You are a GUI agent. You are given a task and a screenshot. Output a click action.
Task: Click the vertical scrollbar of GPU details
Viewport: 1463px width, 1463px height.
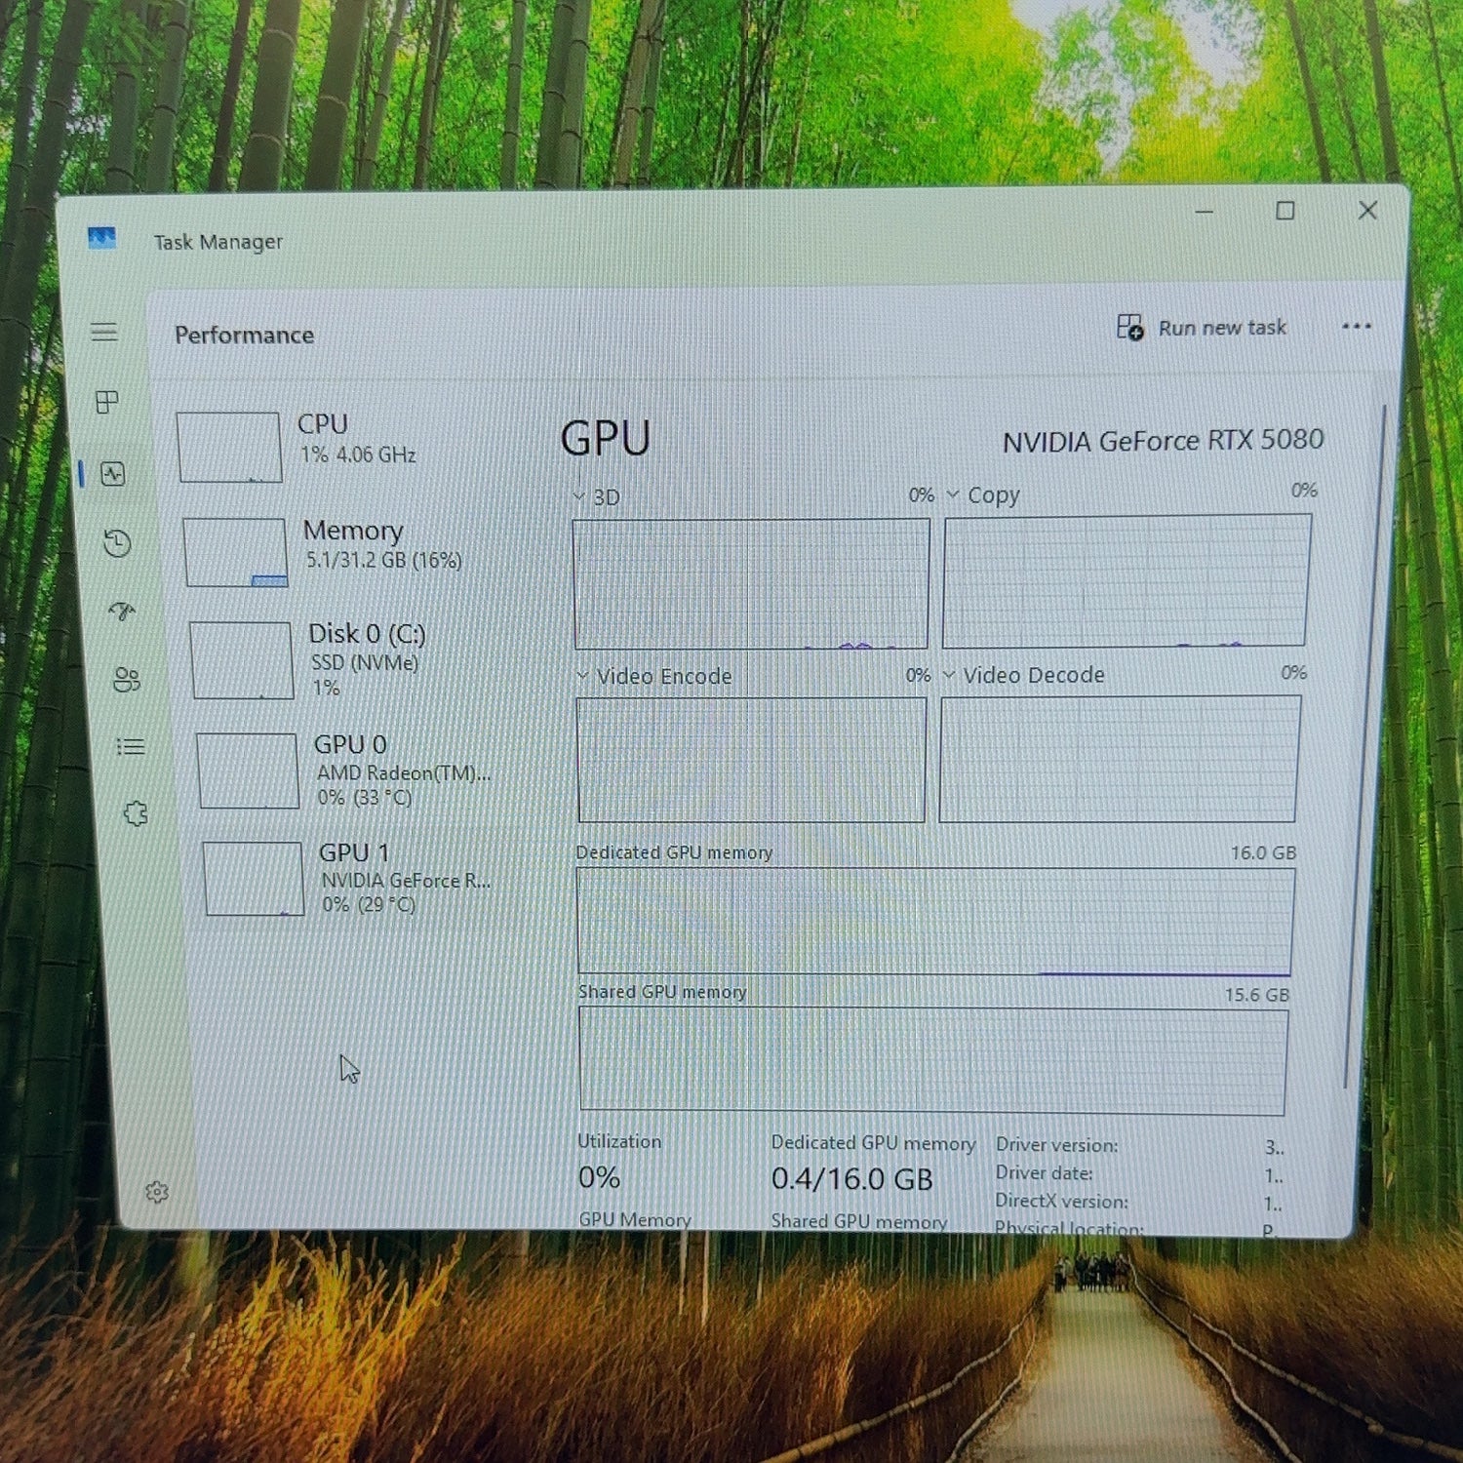1365,746
